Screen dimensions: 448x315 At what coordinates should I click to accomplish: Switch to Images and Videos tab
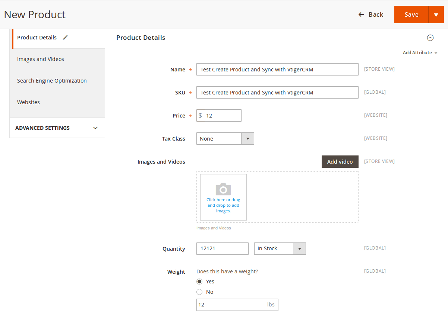click(x=41, y=59)
